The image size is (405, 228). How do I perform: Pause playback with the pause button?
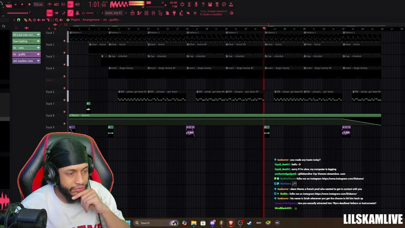coord(16,4)
